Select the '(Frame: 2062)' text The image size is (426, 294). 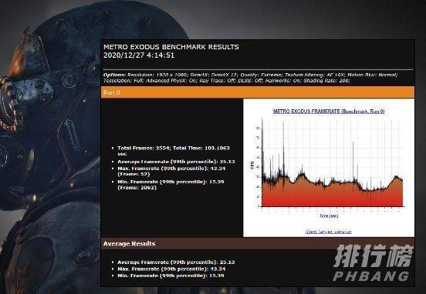[137, 188]
